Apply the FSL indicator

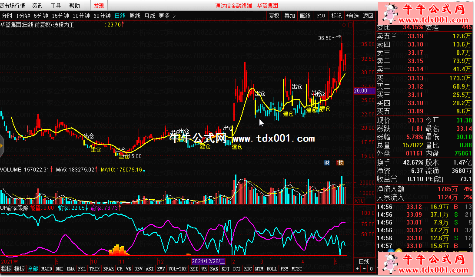point(82,269)
